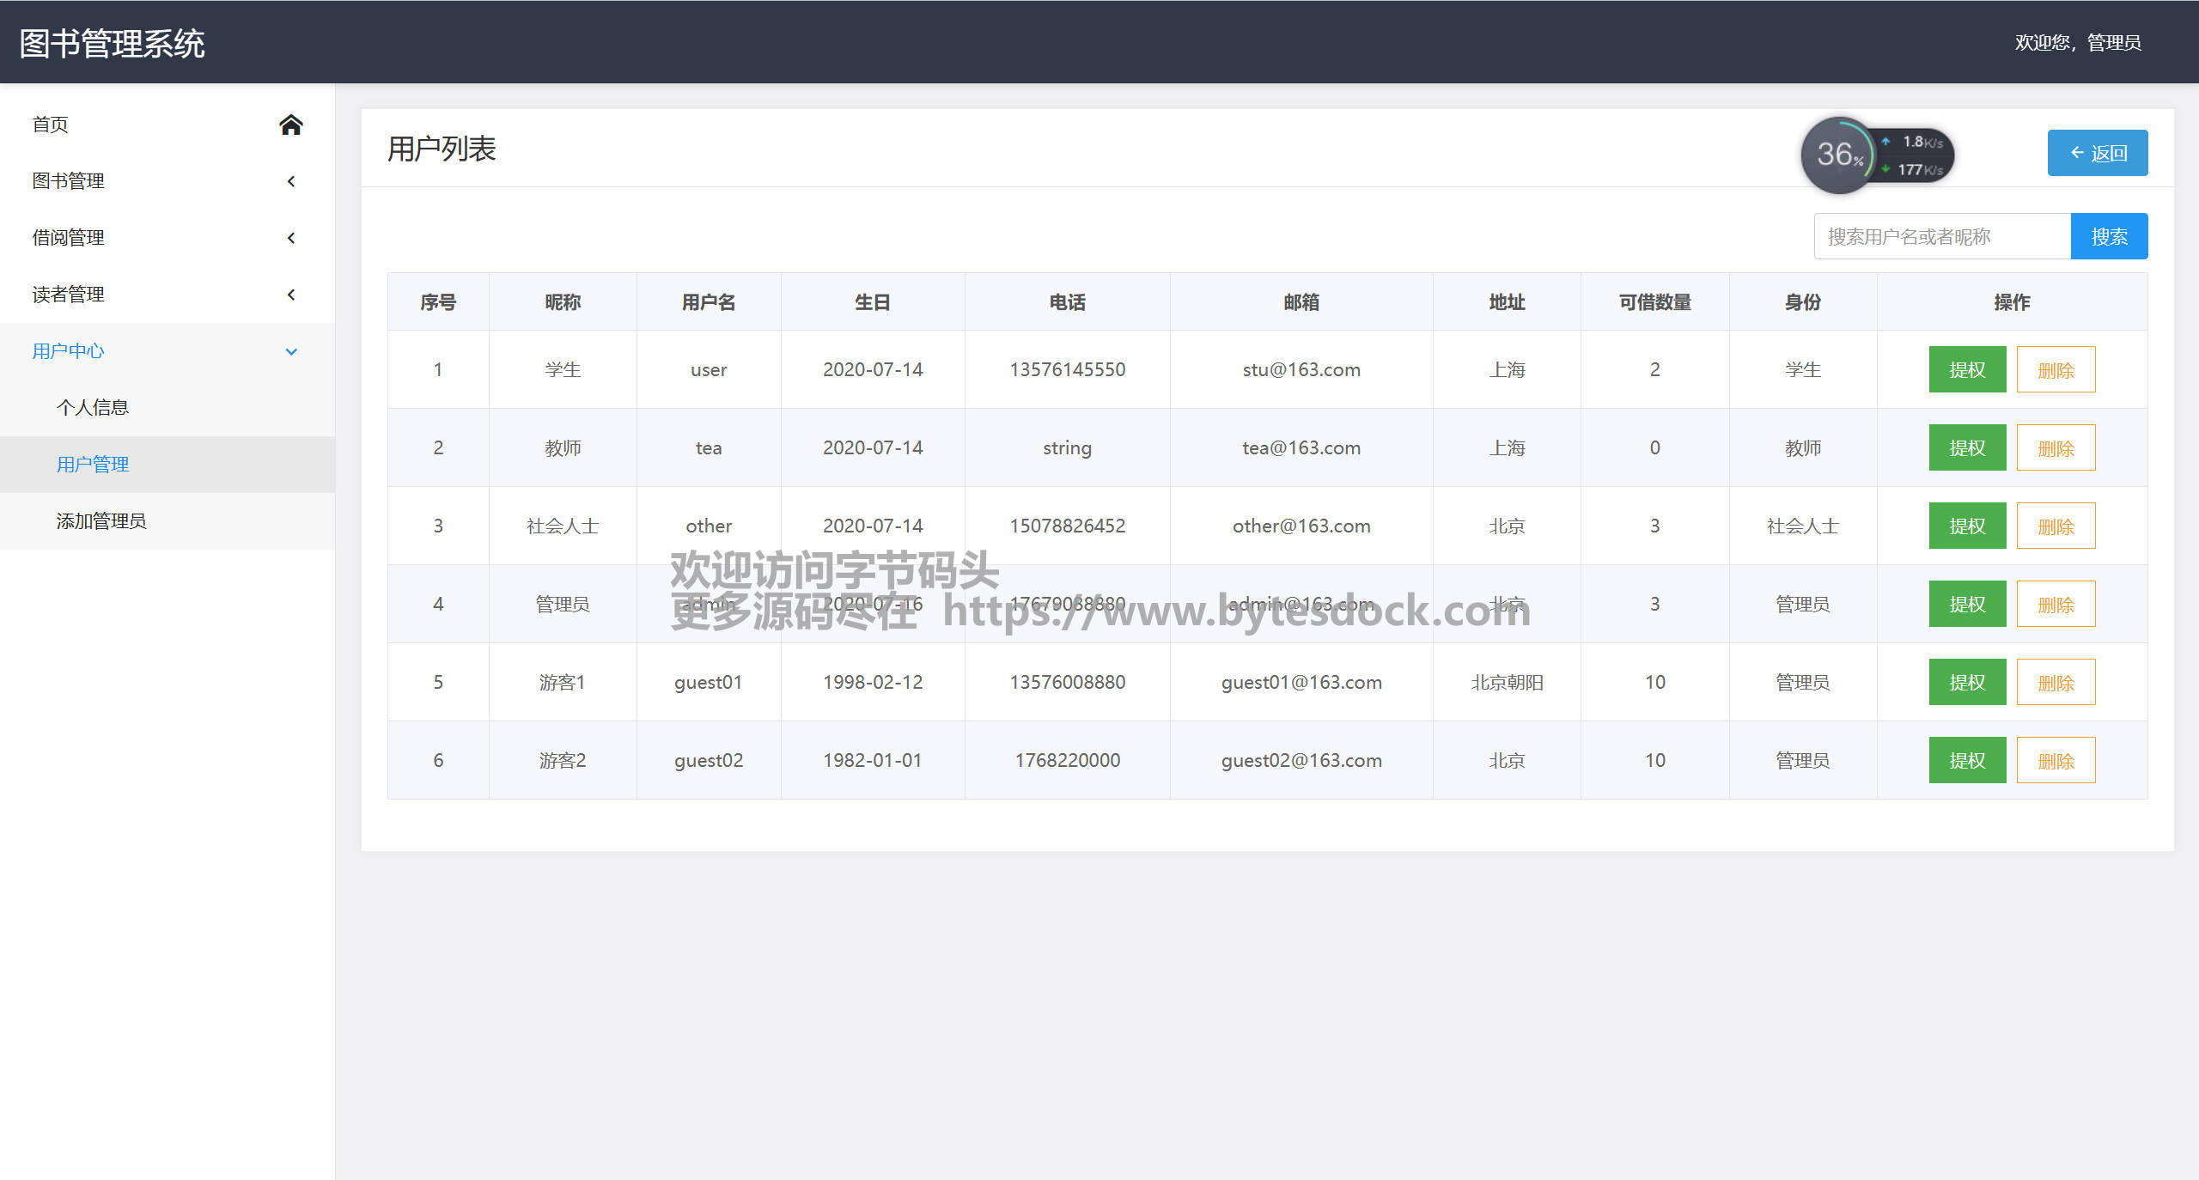This screenshot has width=2199, height=1180.
Task: Click 提权 for the other account
Action: (1966, 526)
